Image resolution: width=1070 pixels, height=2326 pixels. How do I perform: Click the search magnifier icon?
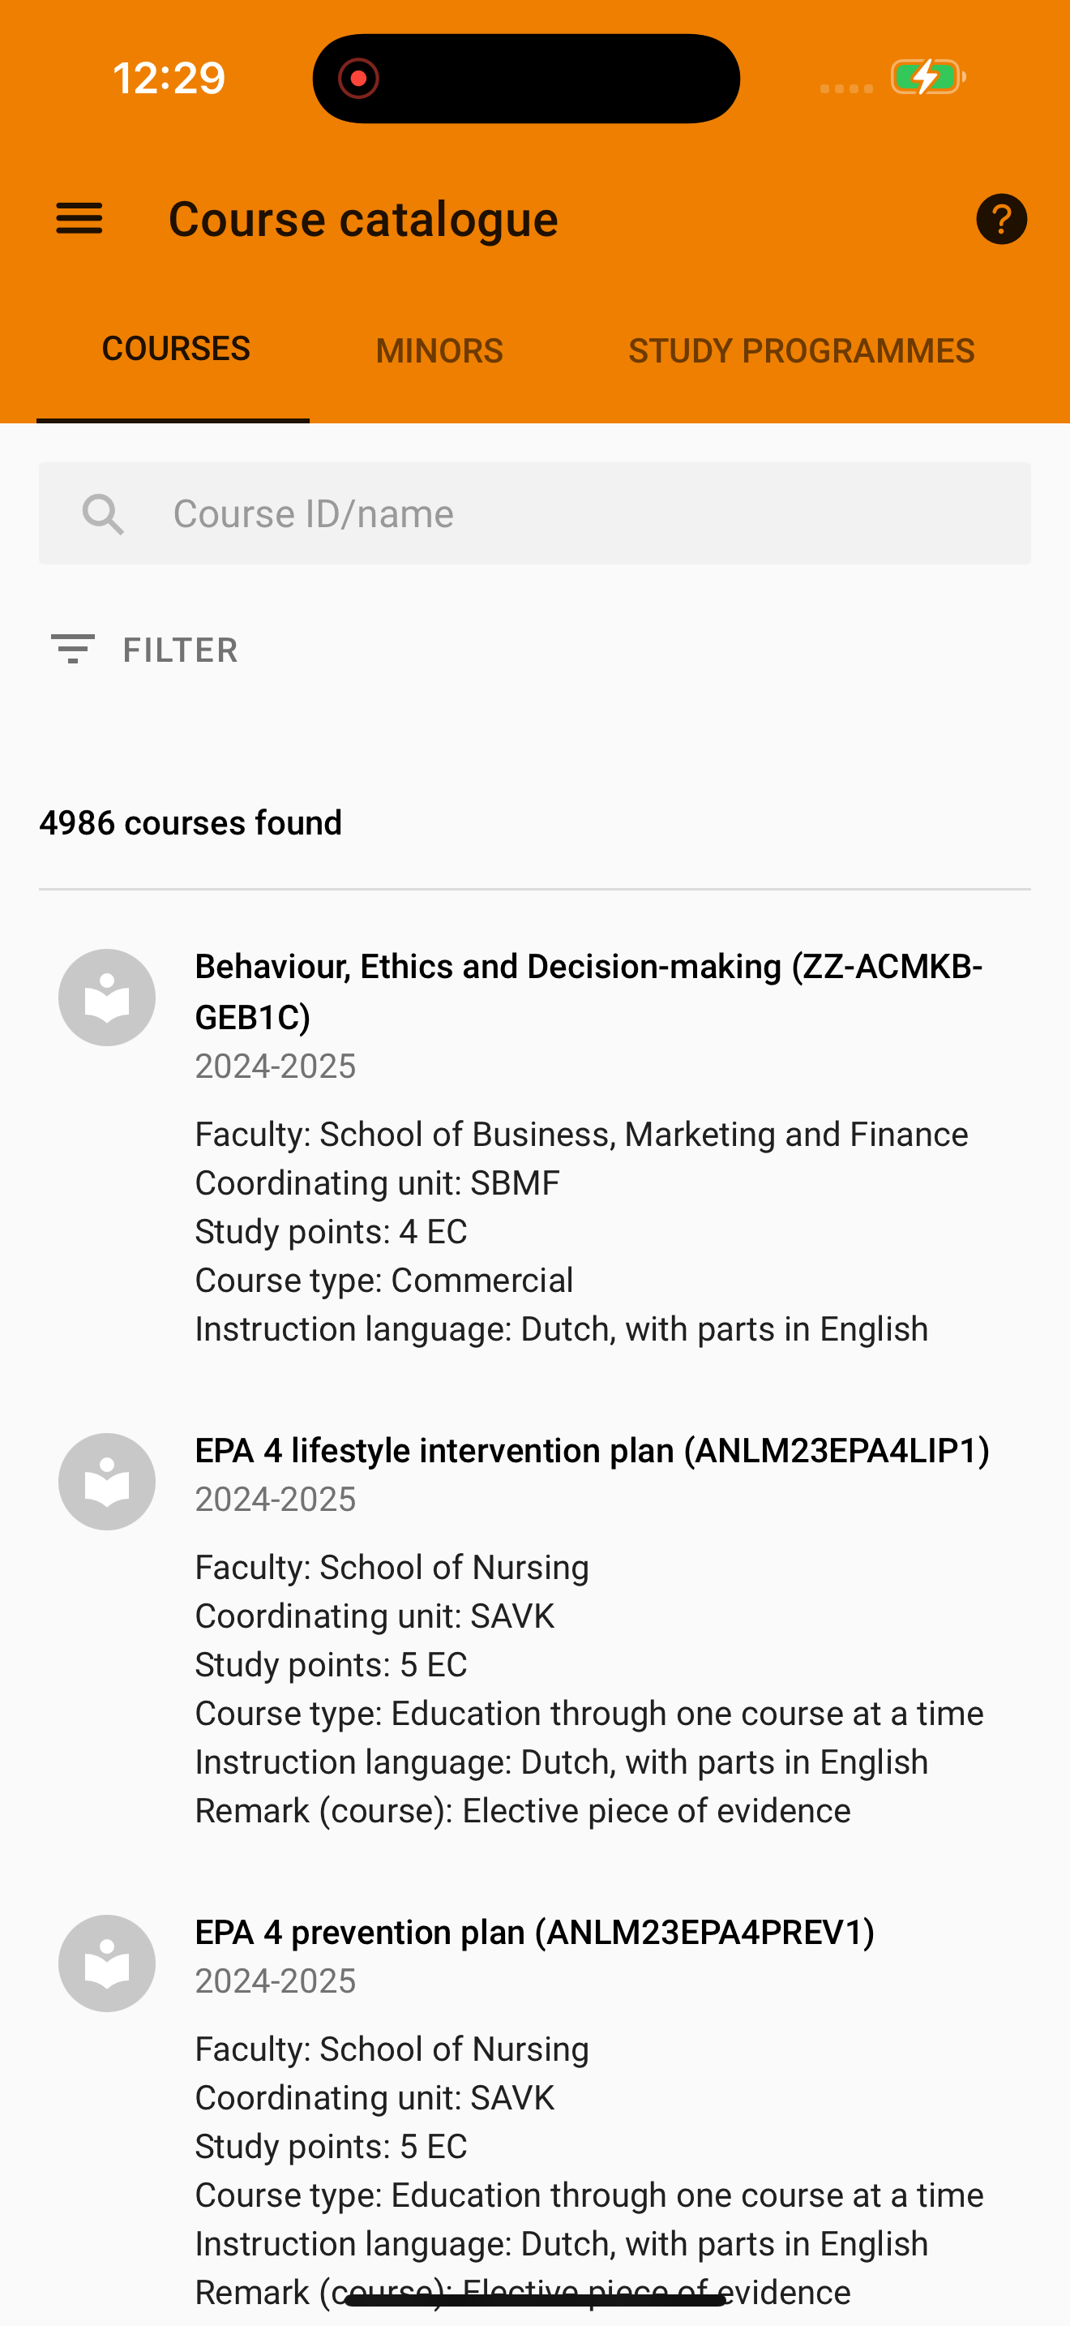point(103,513)
